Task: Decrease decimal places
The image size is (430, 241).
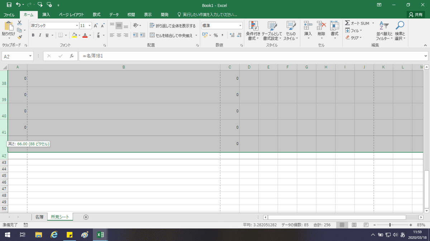Action: click(239, 35)
